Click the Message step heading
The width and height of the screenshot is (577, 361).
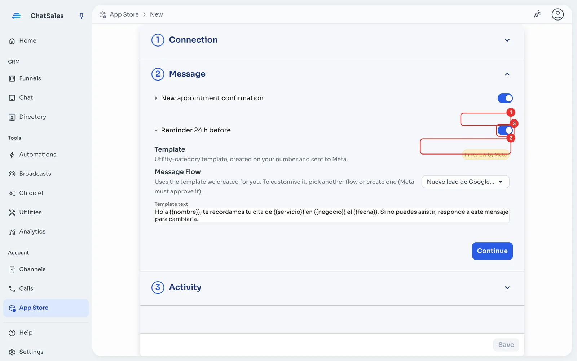(x=187, y=74)
